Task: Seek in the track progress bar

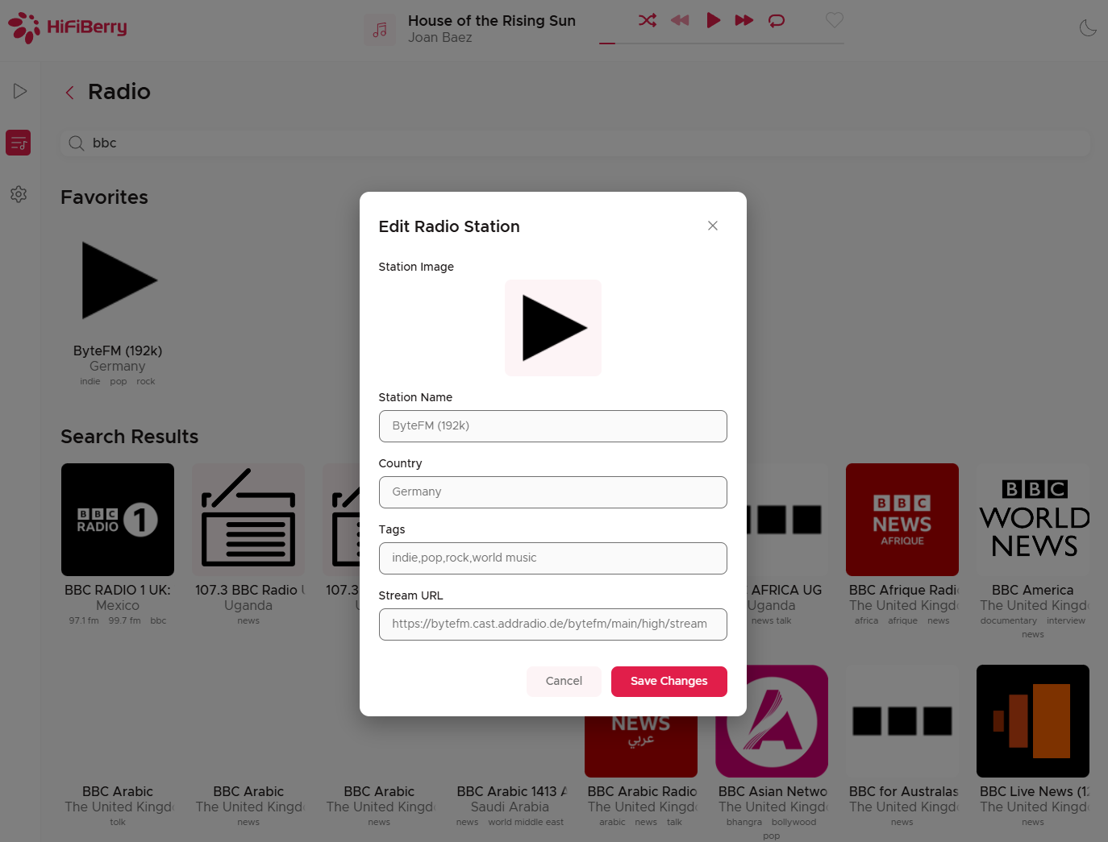Action: [721, 44]
